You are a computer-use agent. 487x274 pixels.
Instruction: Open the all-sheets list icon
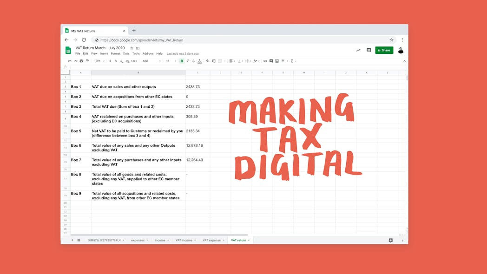click(79, 240)
